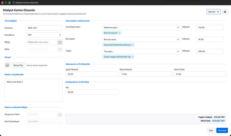Click the Toplam Maliyet value 415.00 TRY
231x136 pixels.
pyautogui.click(x=219, y=117)
